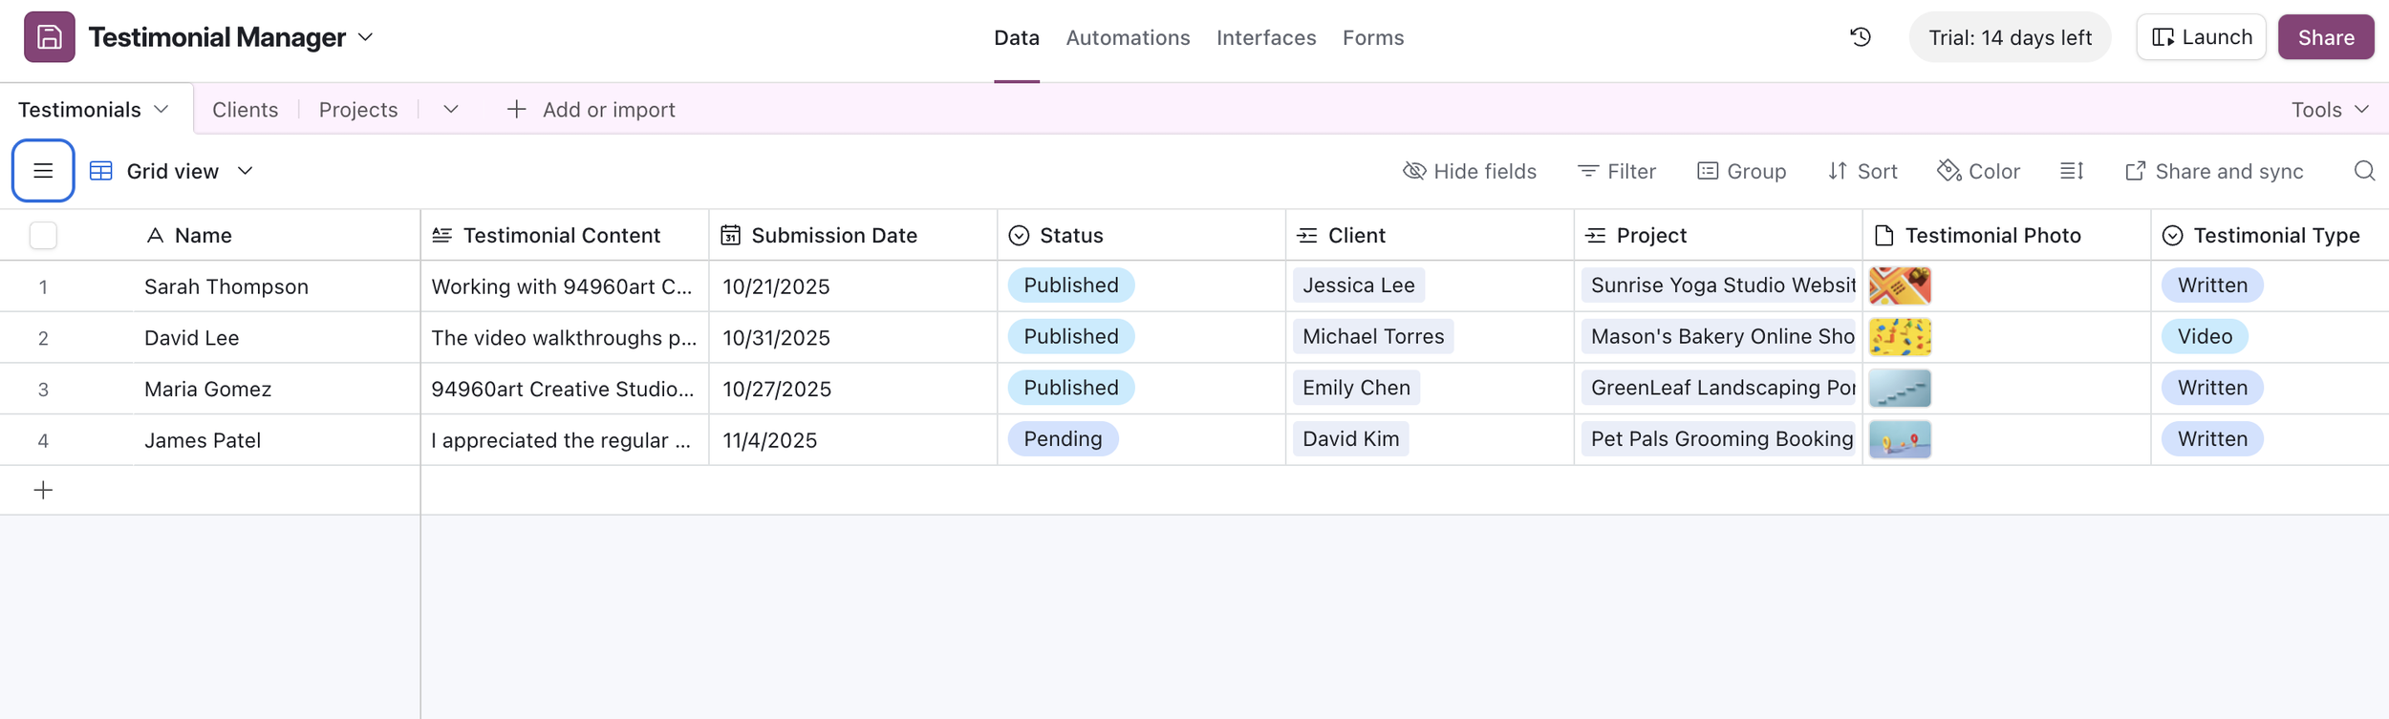Click the Testimonial Manager base icon

click(50, 37)
